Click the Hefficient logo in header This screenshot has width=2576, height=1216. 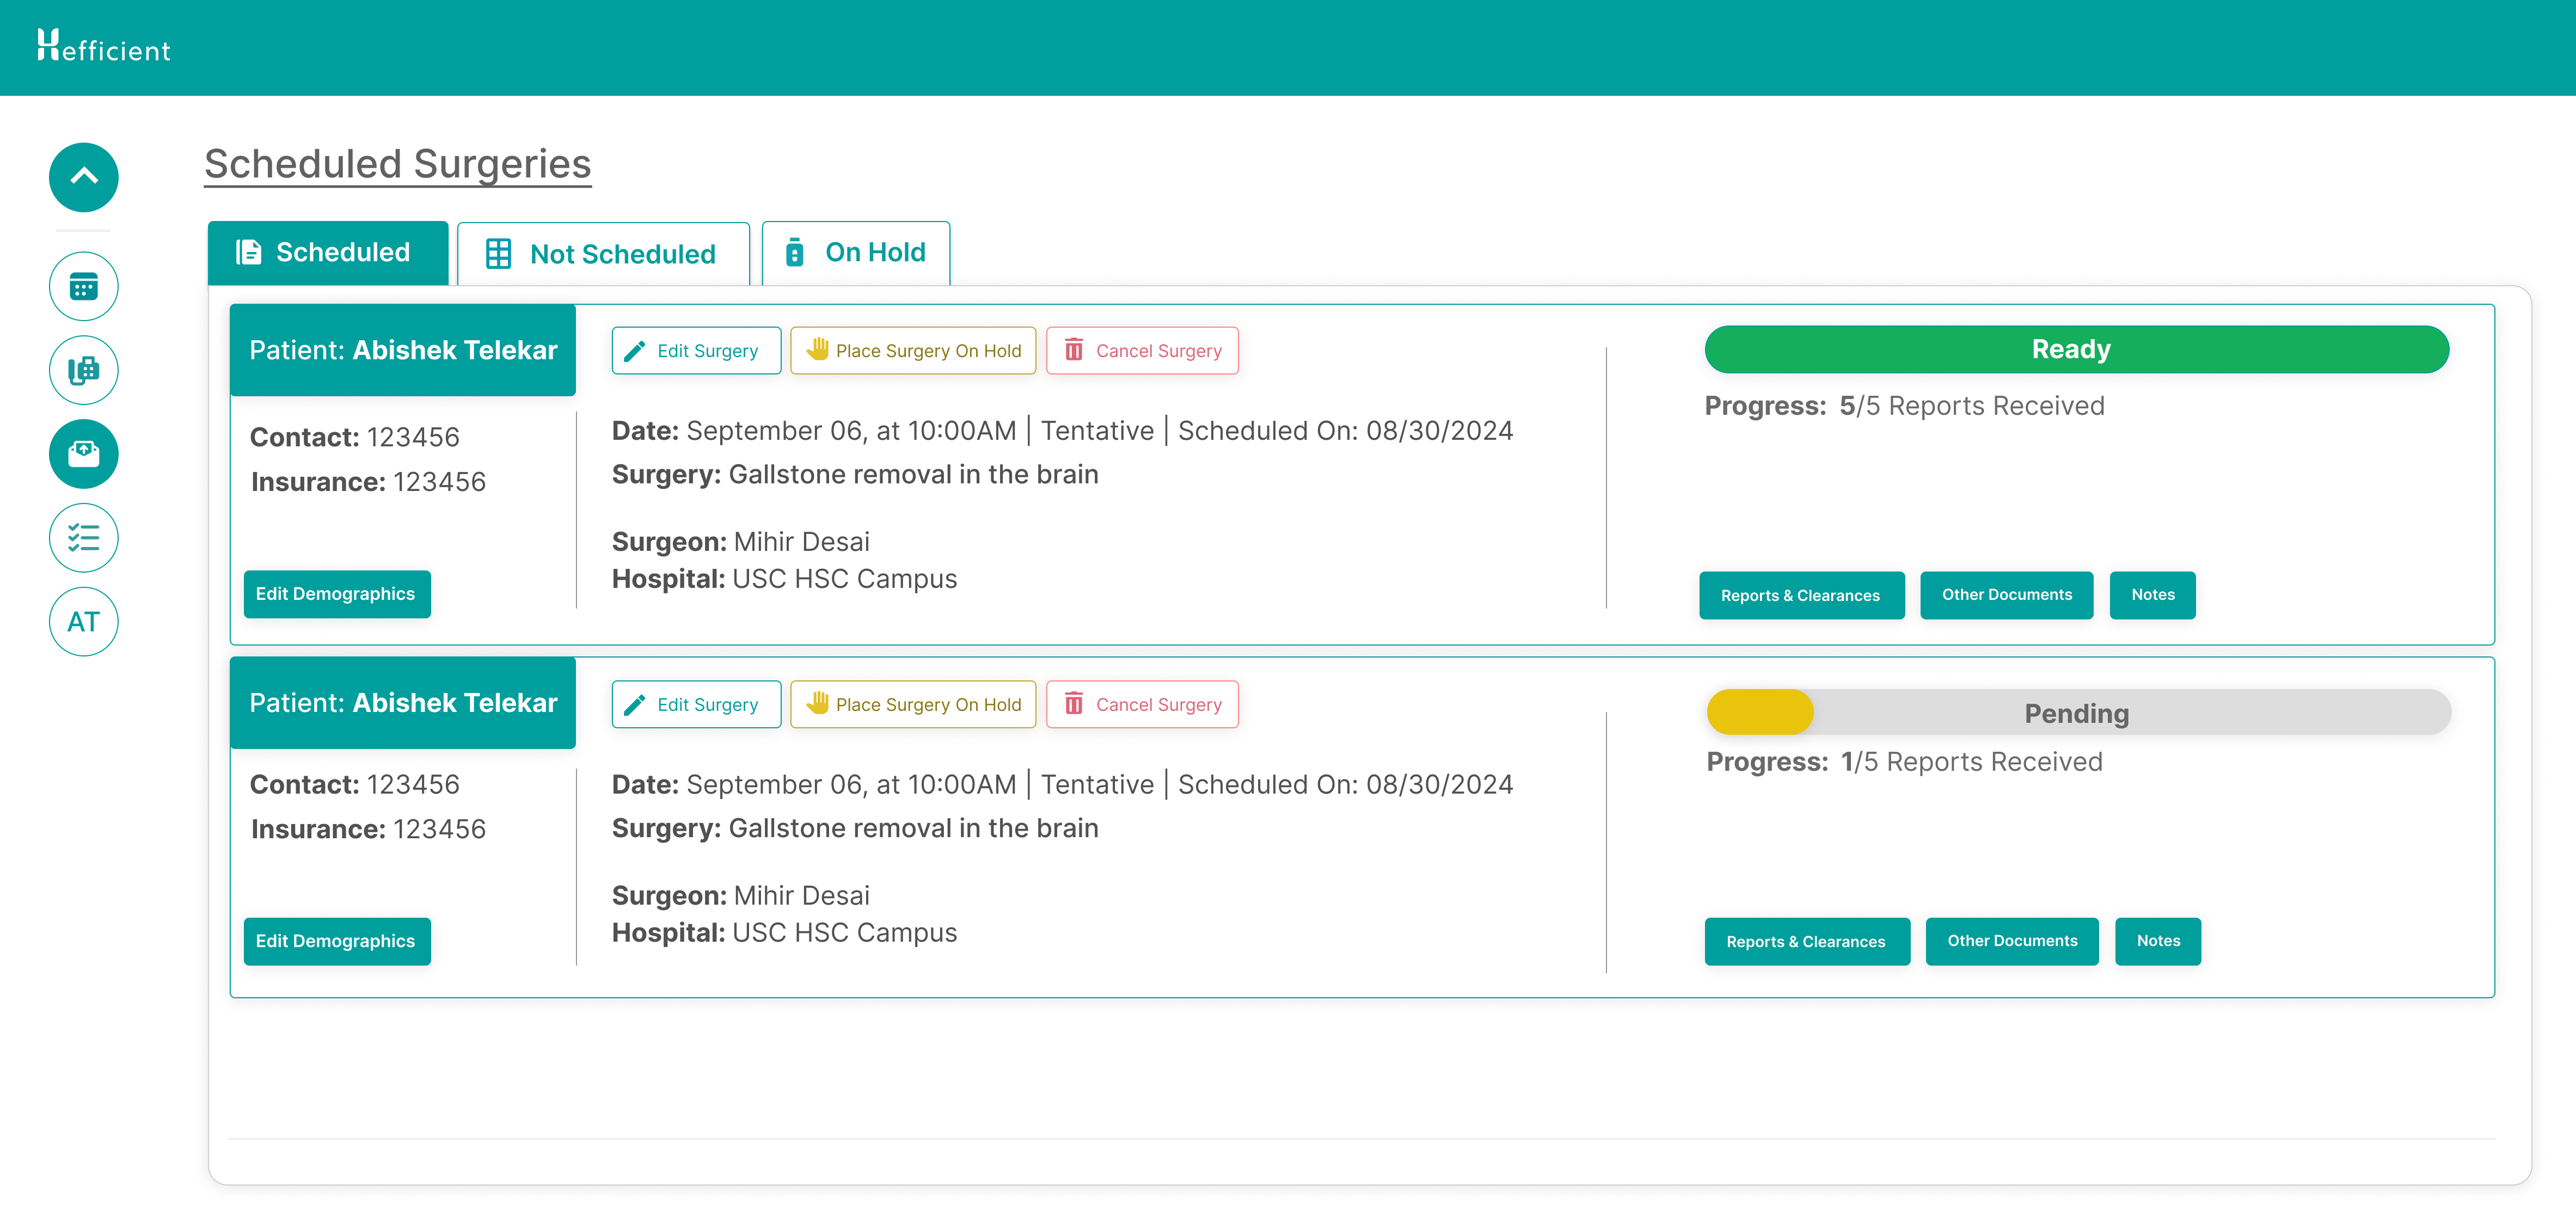point(104,46)
